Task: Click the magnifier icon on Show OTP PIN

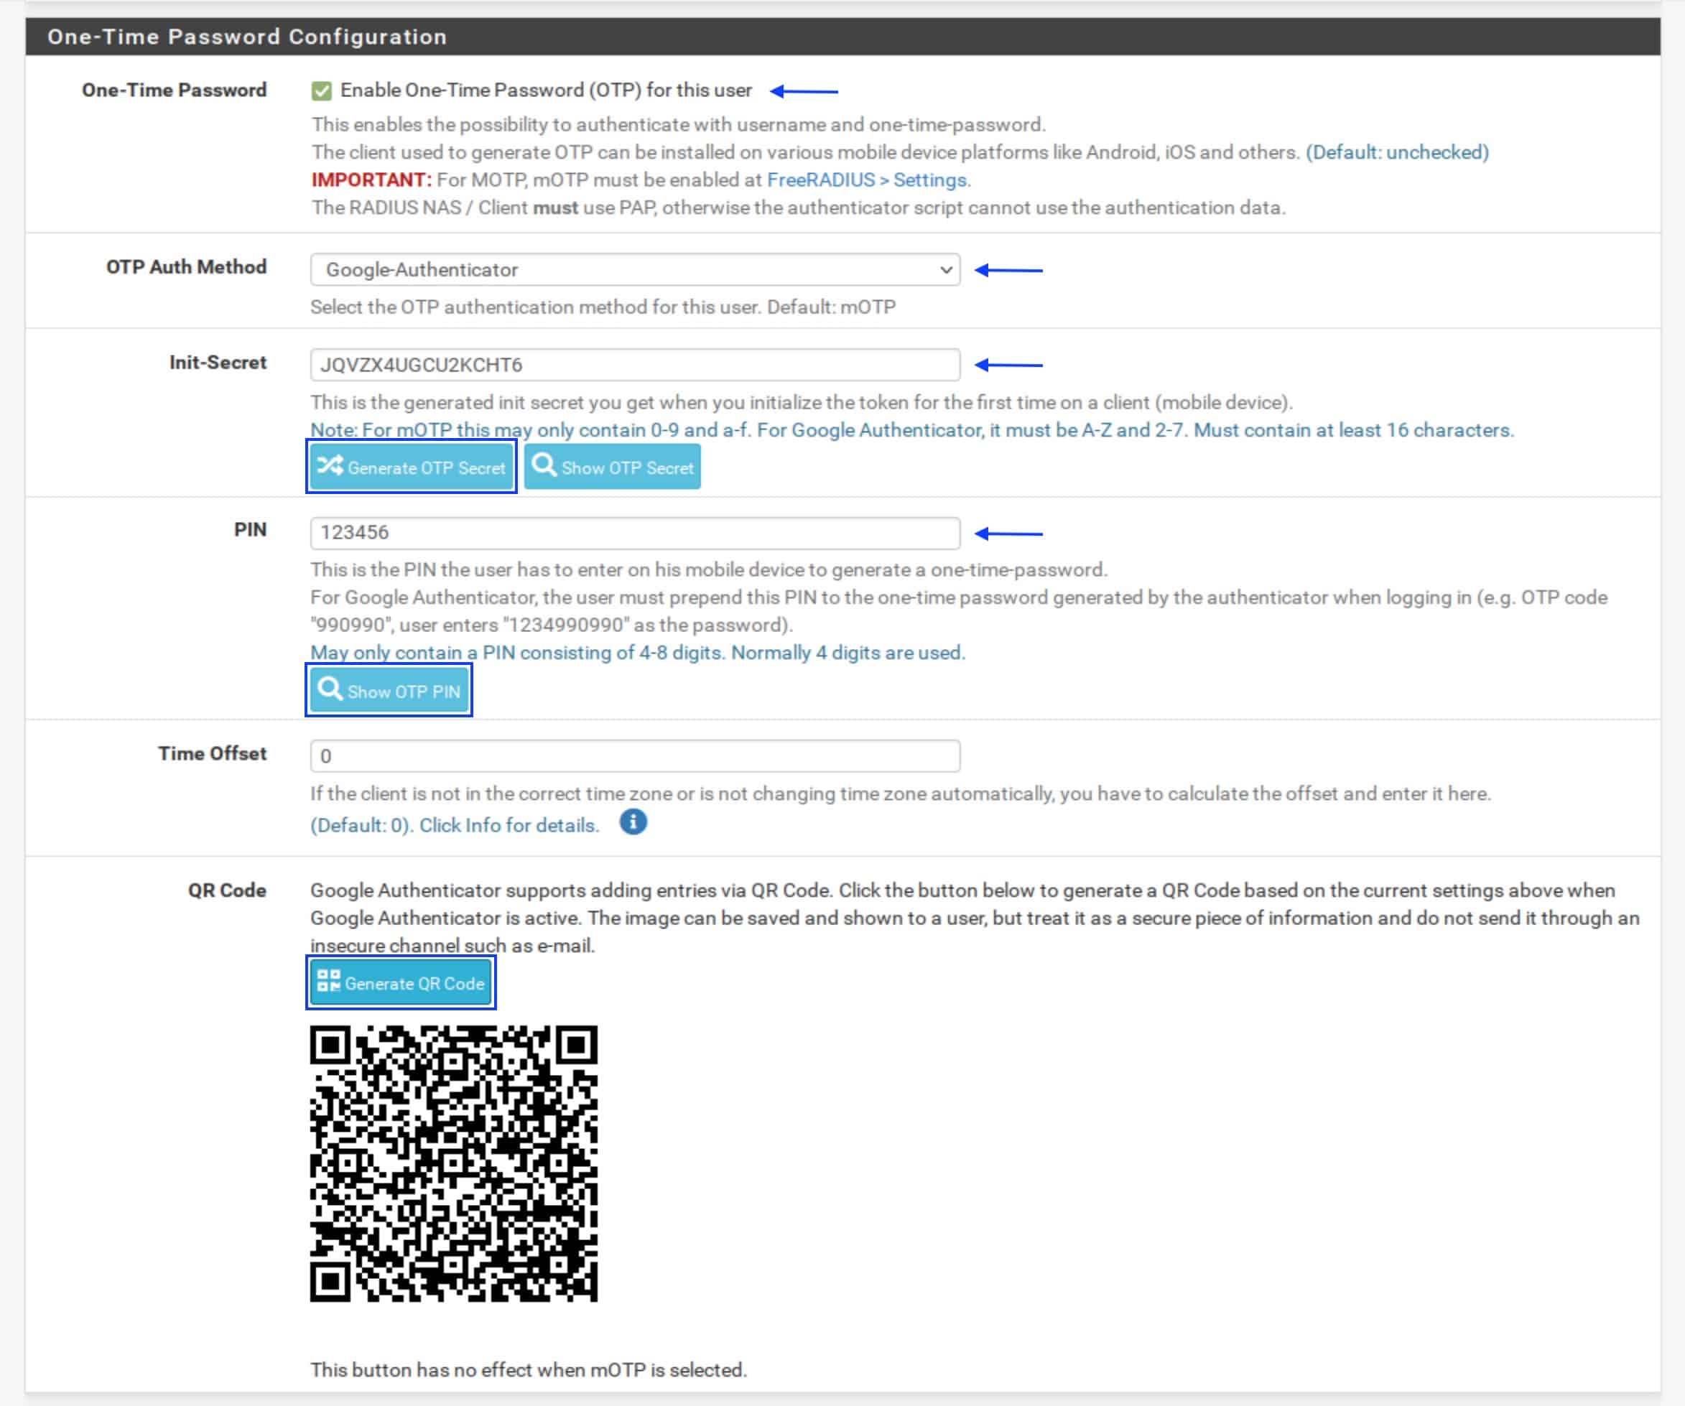Action: coord(330,689)
